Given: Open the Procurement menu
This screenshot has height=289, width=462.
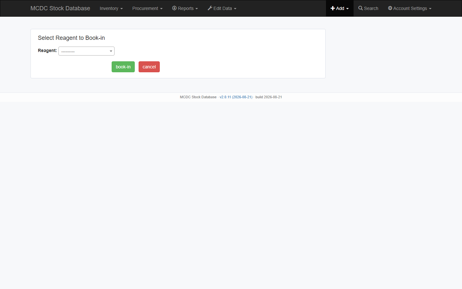Looking at the screenshot, I should point(147,8).
